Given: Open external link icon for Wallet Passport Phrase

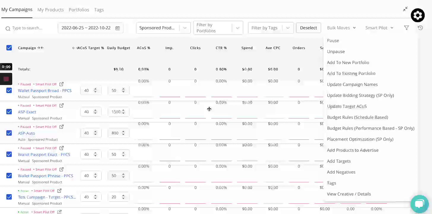Looking at the screenshot, I should [x=61, y=169].
